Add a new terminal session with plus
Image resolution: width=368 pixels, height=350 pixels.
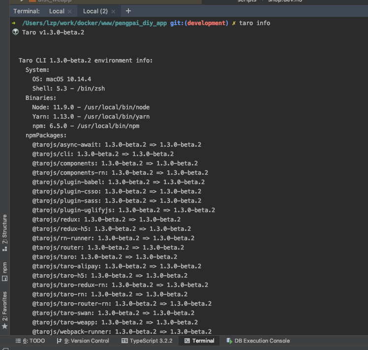(x=128, y=11)
